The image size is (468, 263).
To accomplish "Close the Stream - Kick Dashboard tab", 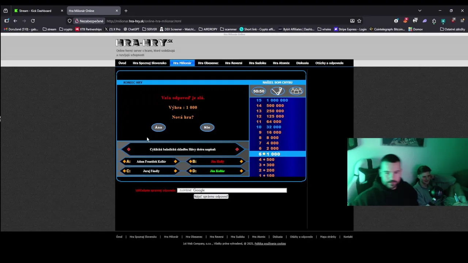I will click(x=62, y=11).
